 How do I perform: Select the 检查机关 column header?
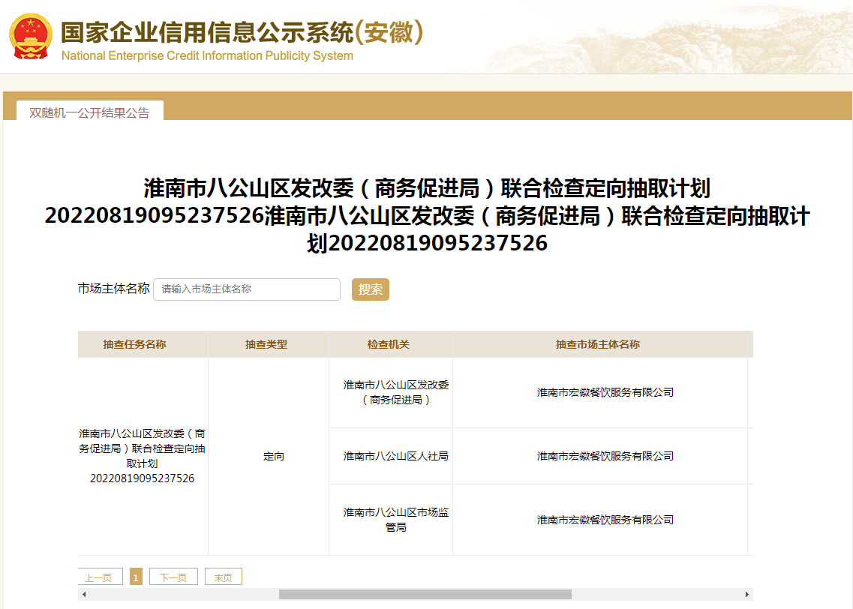tap(389, 344)
